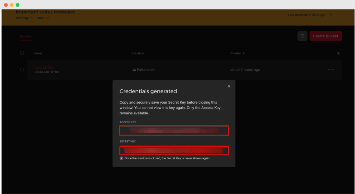Check the xcloud-dev bucket row checkbox
The width and height of the screenshot is (355, 194).
coord(22,70)
